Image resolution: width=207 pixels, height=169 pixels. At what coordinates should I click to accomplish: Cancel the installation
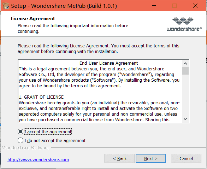(186, 158)
